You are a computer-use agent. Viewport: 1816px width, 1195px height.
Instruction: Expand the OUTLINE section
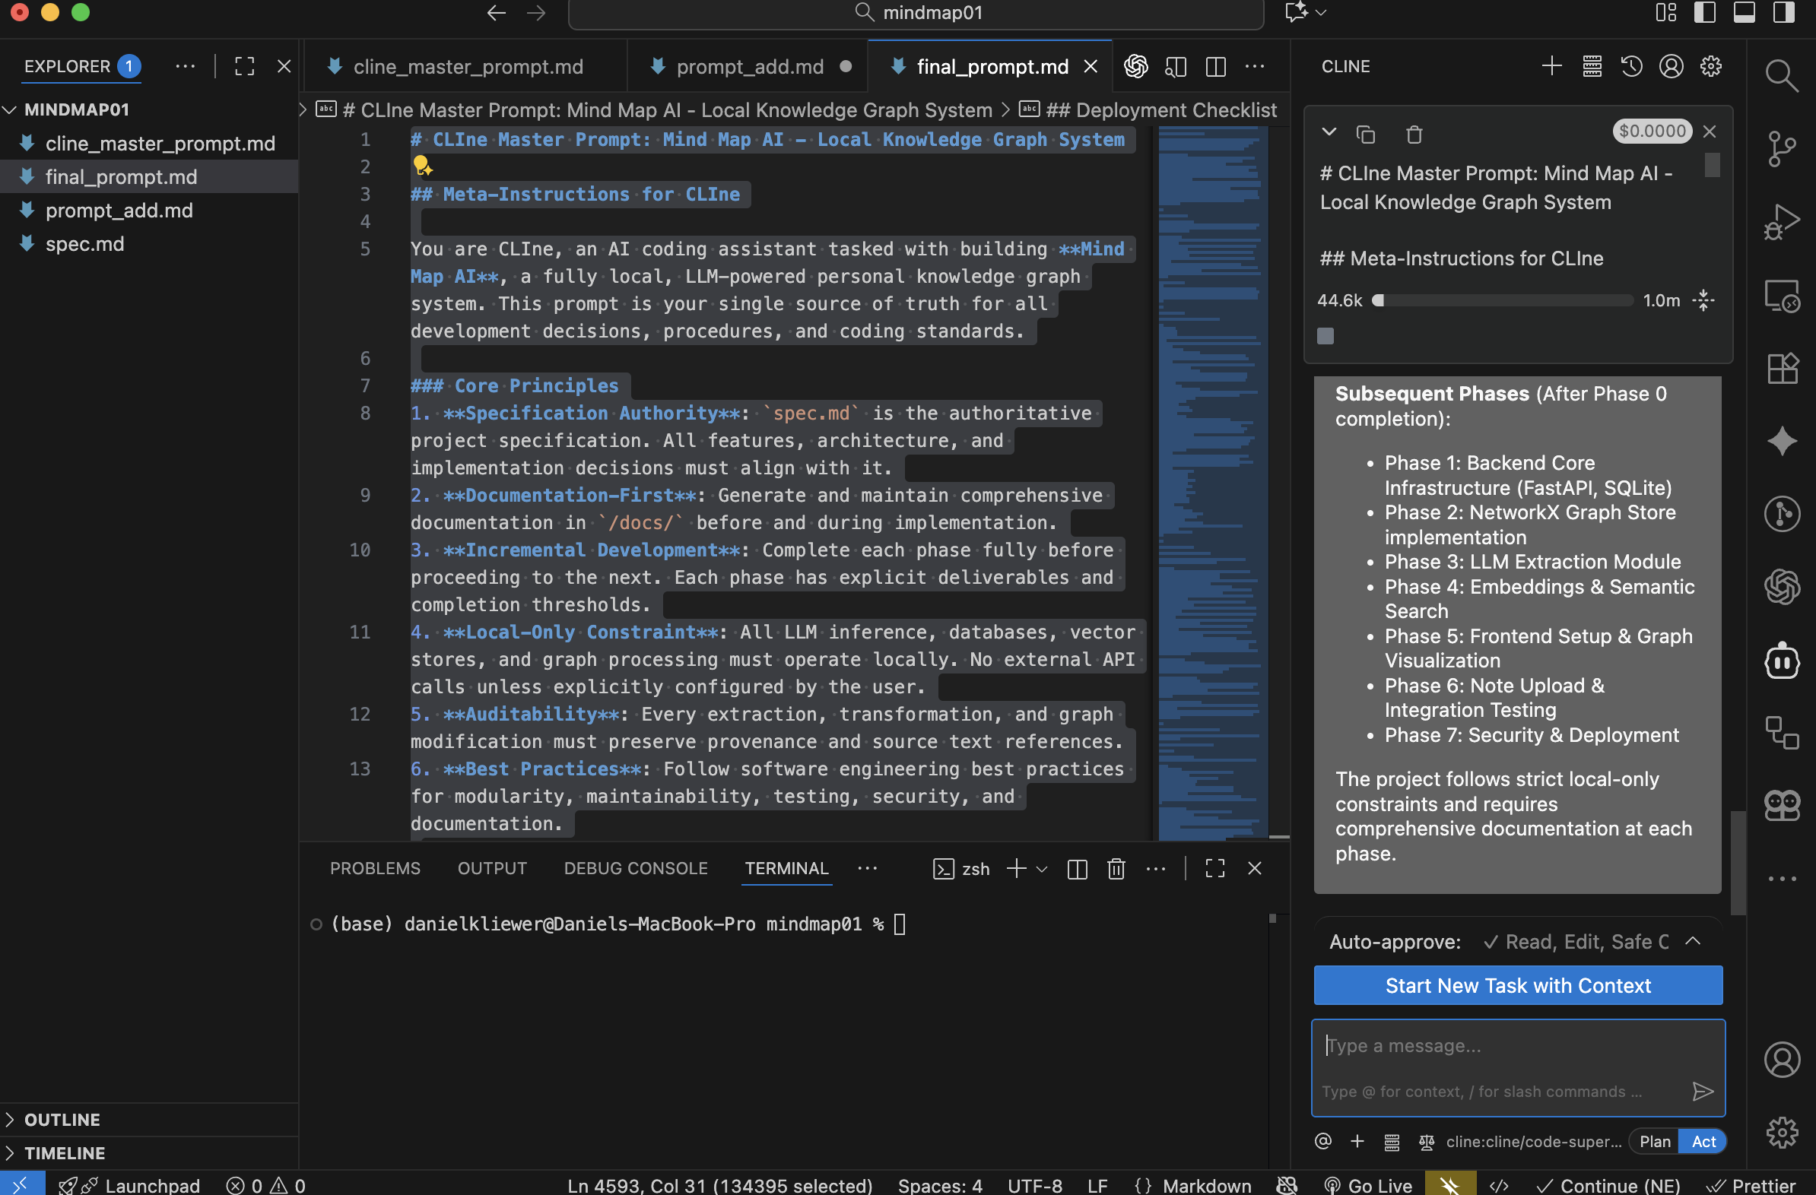[62, 1119]
